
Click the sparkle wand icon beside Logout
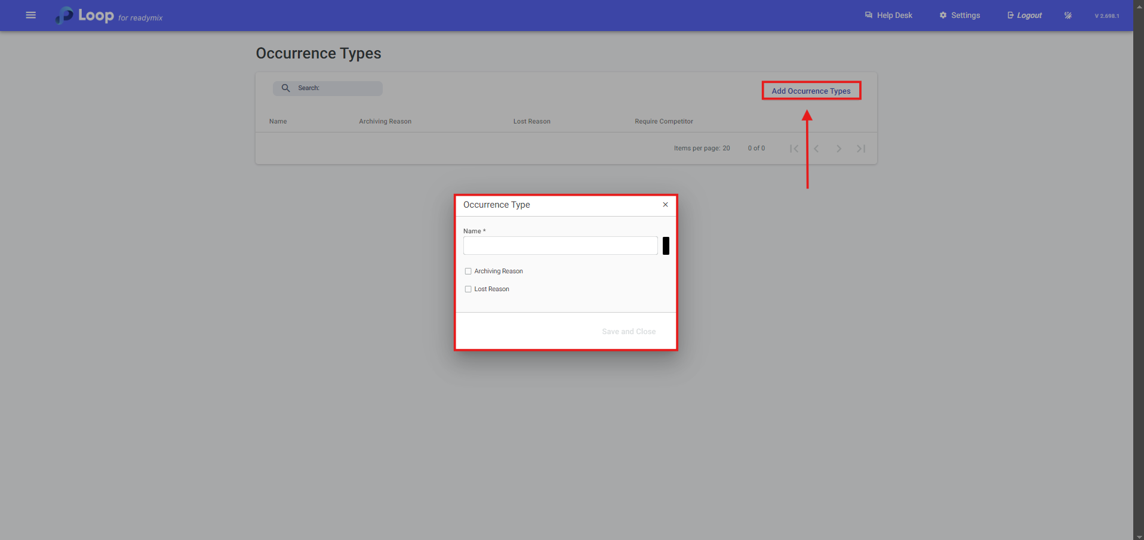[x=1068, y=16]
